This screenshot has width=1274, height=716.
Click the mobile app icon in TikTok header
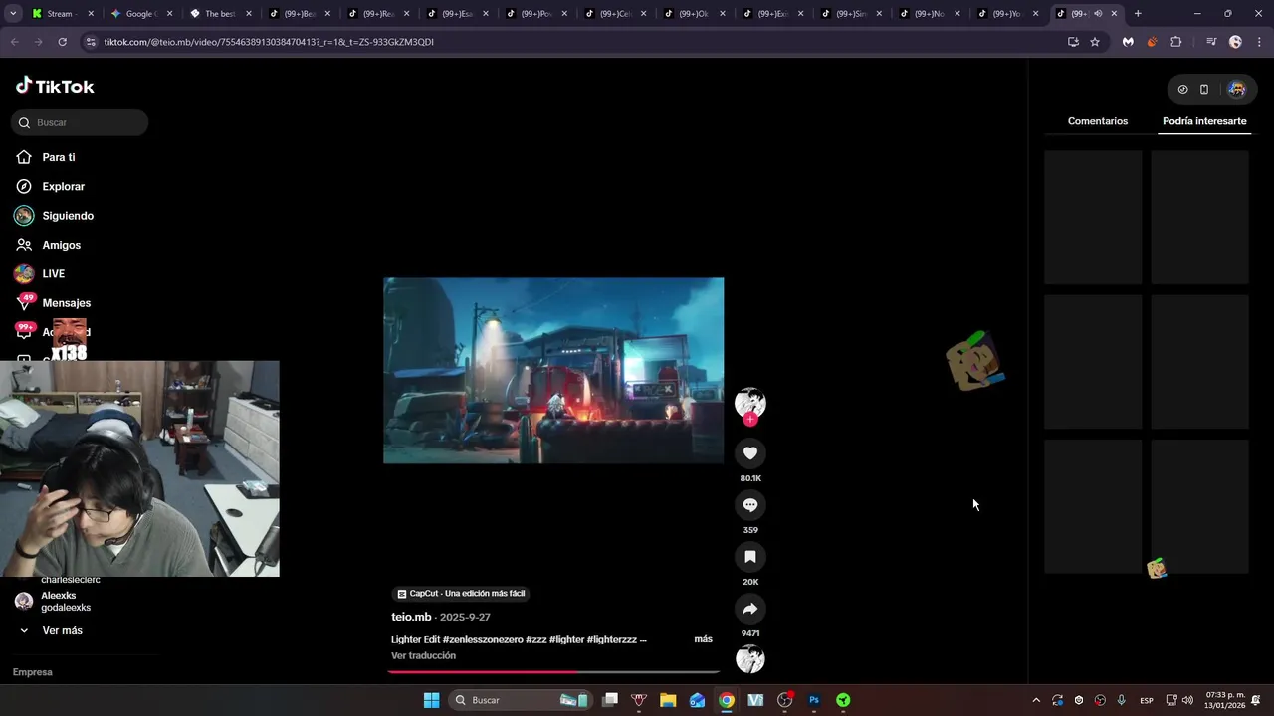point(1203,89)
